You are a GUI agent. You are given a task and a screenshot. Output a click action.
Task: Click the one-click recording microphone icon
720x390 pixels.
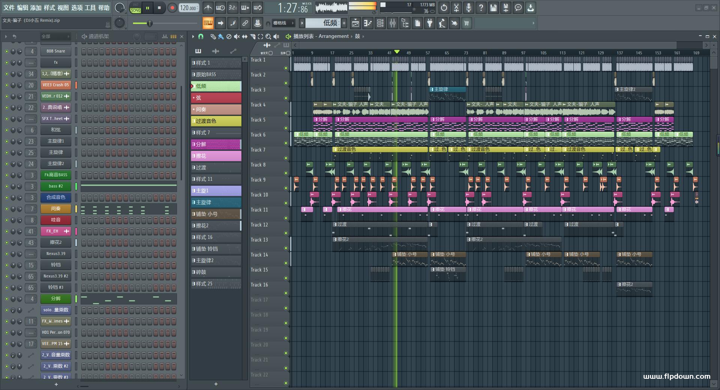pos(469,7)
